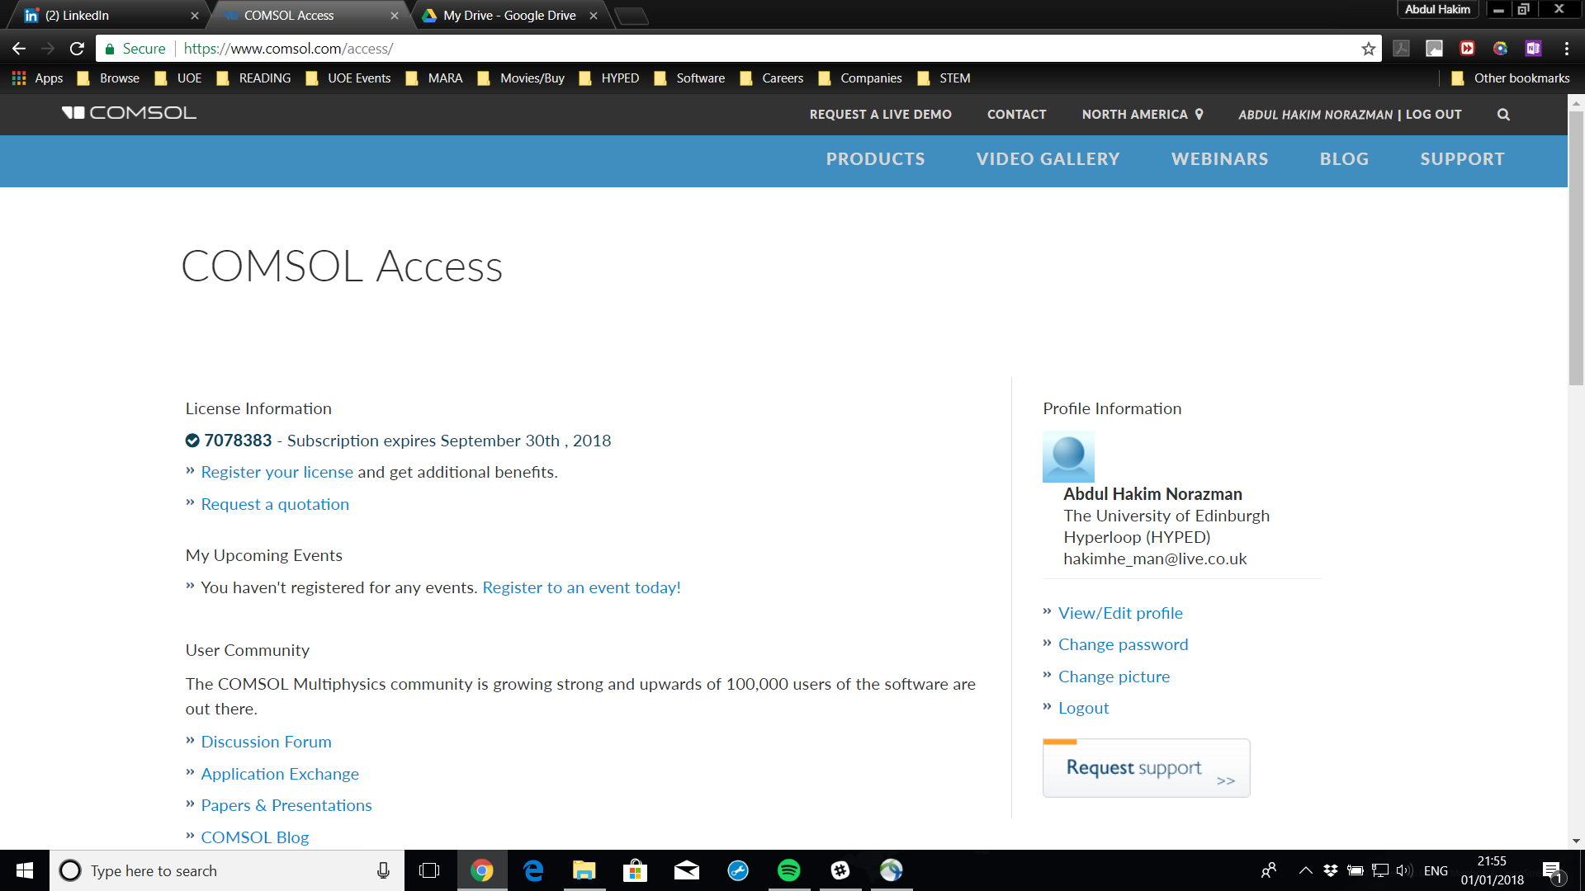Click the Request support button

click(x=1146, y=768)
